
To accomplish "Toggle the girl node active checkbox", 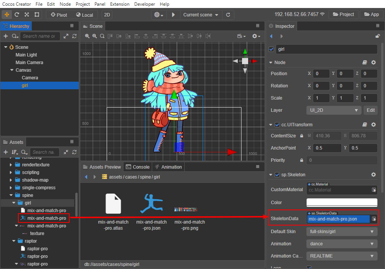I will click(271, 49).
